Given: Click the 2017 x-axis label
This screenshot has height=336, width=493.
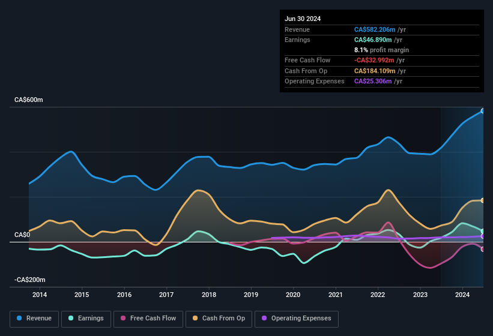Looking at the screenshot, I should pos(166,295).
